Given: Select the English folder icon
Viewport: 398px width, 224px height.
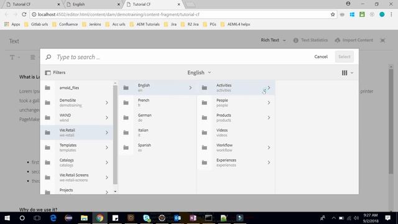Looking at the screenshot, I should tap(126, 88).
